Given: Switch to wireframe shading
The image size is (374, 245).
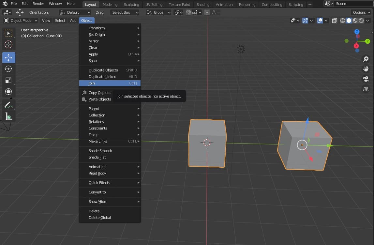Looking at the screenshot, I should [342, 21].
